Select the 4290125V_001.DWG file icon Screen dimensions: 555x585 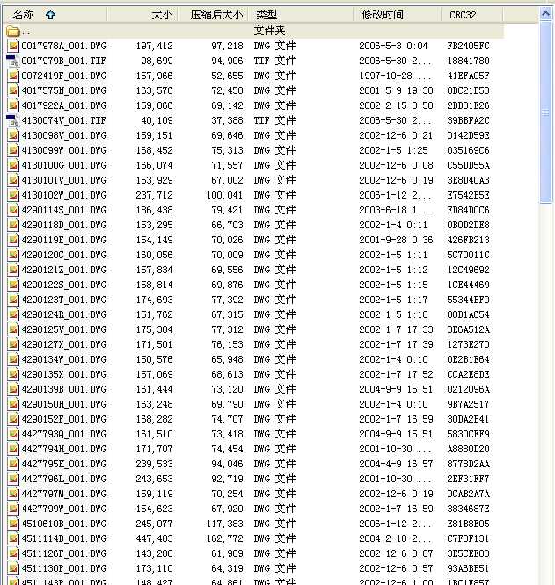(13, 329)
